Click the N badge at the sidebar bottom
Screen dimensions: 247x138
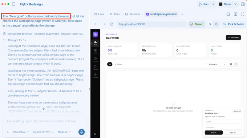[95, 134]
